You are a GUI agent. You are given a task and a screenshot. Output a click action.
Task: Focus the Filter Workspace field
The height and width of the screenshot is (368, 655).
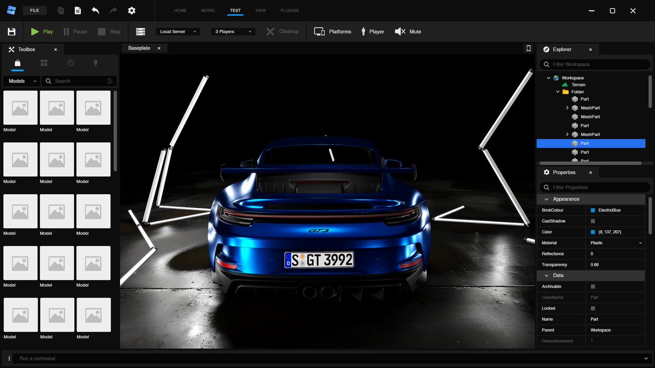(x=595, y=64)
